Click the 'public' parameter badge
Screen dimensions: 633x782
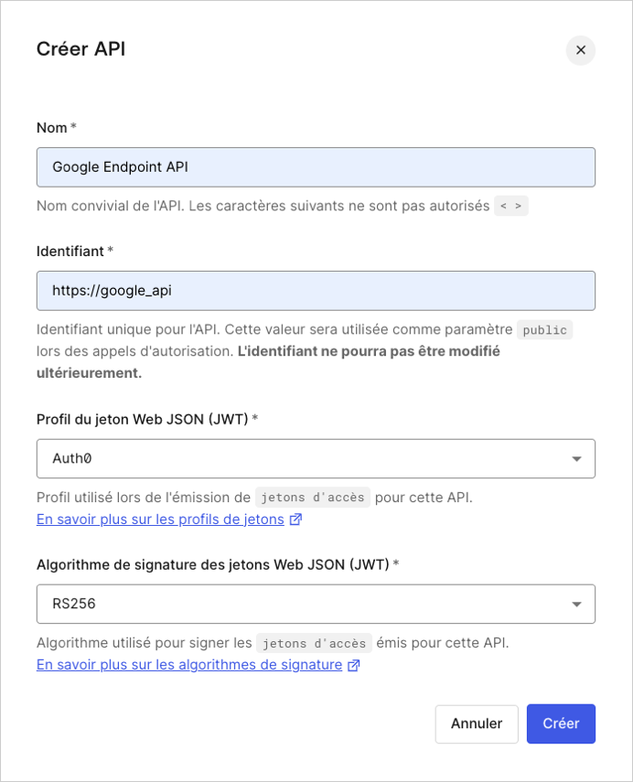coord(544,329)
